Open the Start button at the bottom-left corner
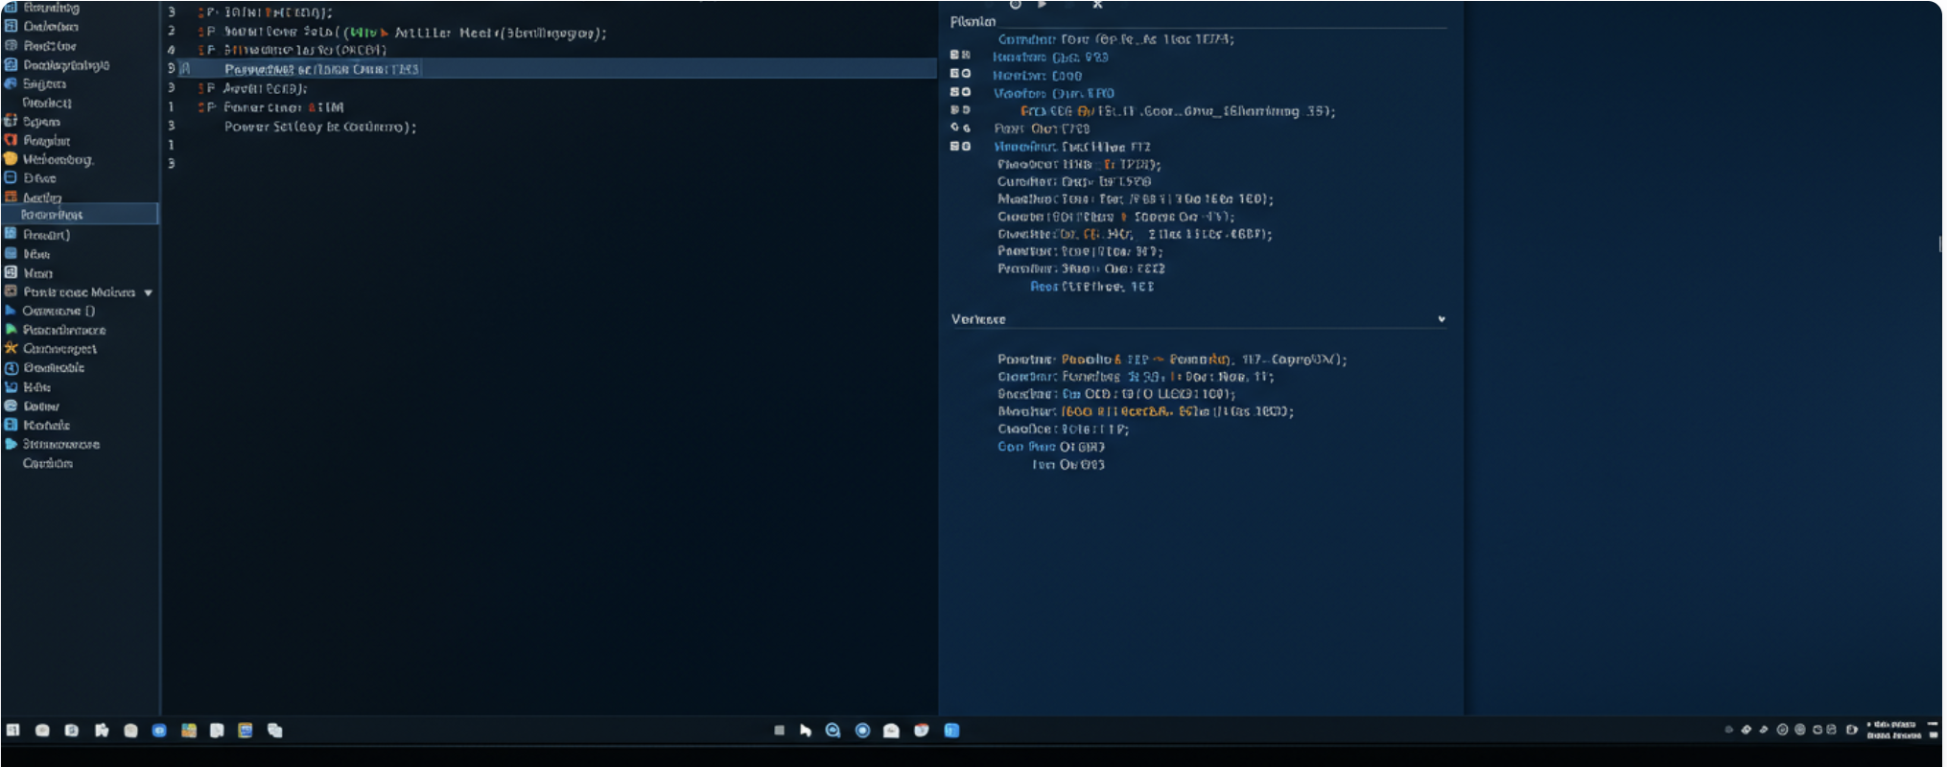The height and width of the screenshot is (767, 1947). (12, 731)
